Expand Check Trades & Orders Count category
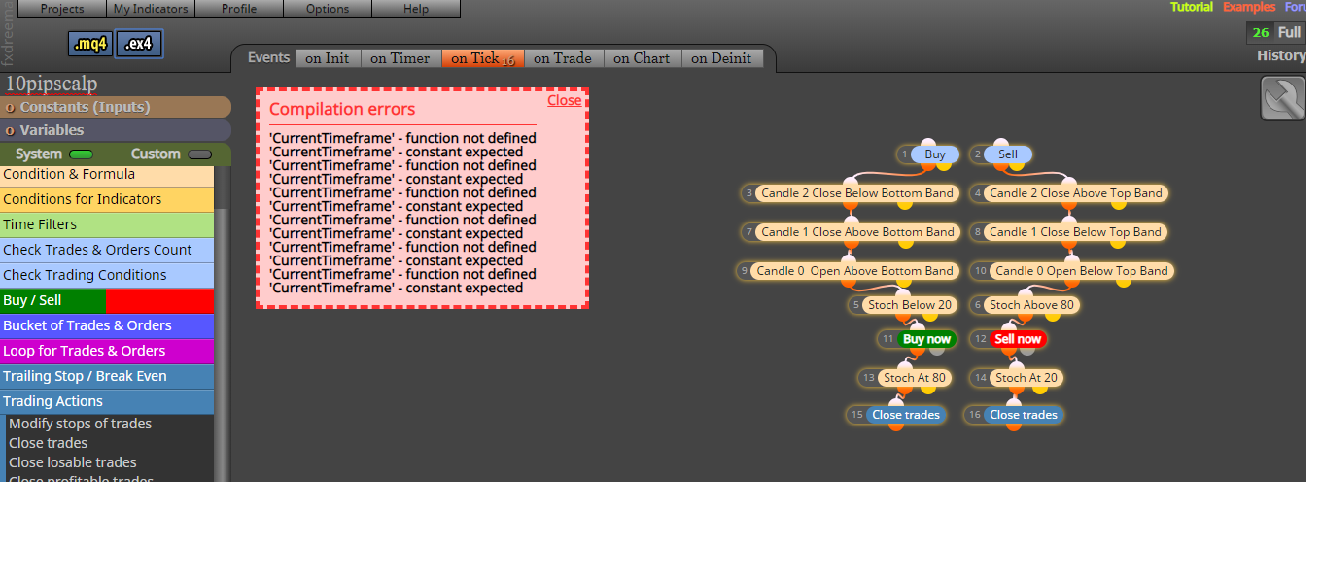 point(107,250)
